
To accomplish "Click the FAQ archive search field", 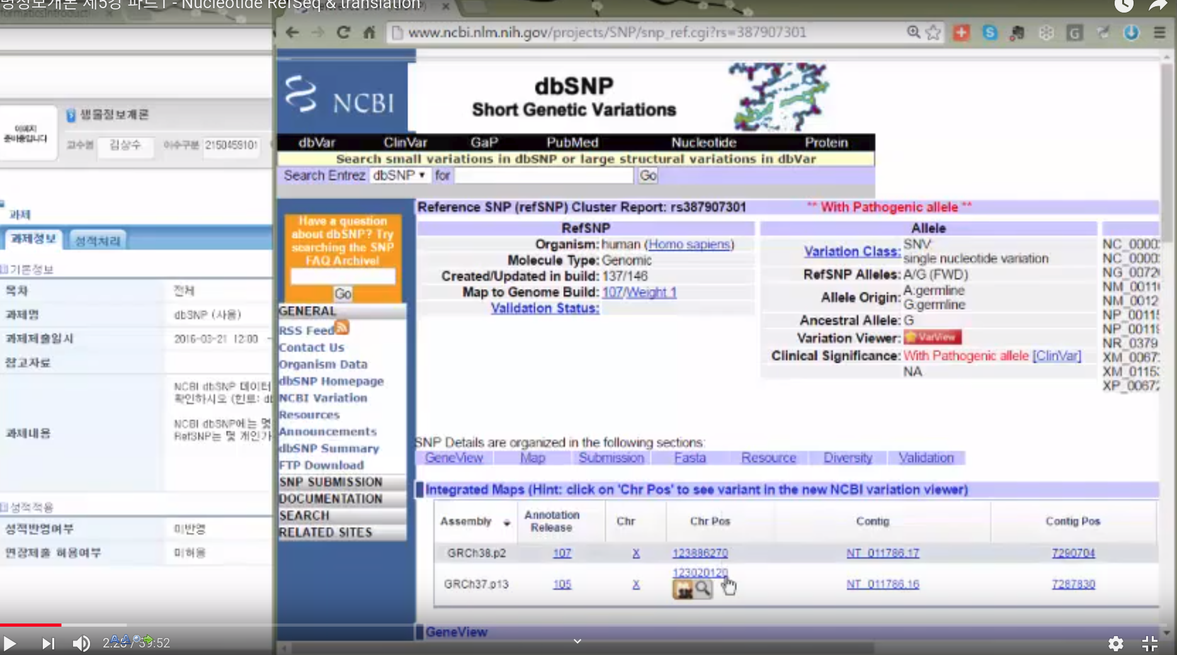I will pos(343,276).
